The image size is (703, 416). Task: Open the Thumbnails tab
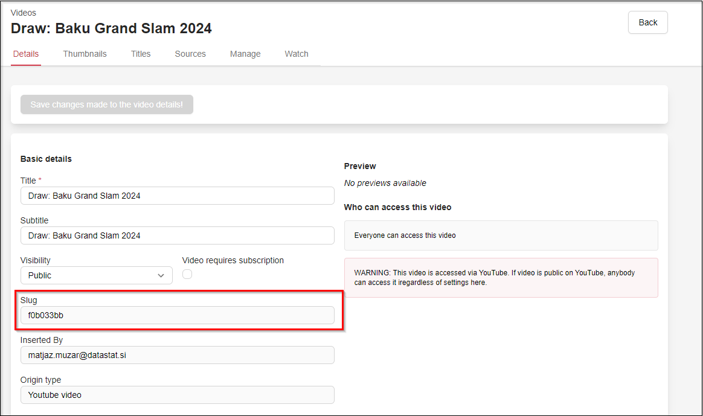[x=85, y=54]
